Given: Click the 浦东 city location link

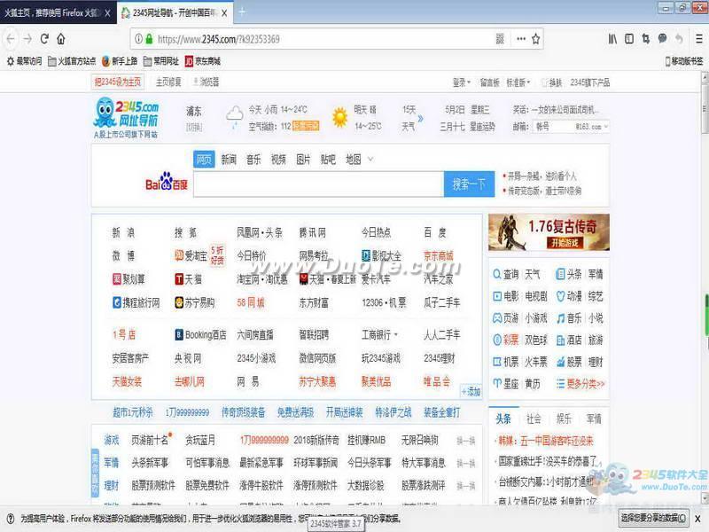Looking at the screenshot, I should point(194,111).
